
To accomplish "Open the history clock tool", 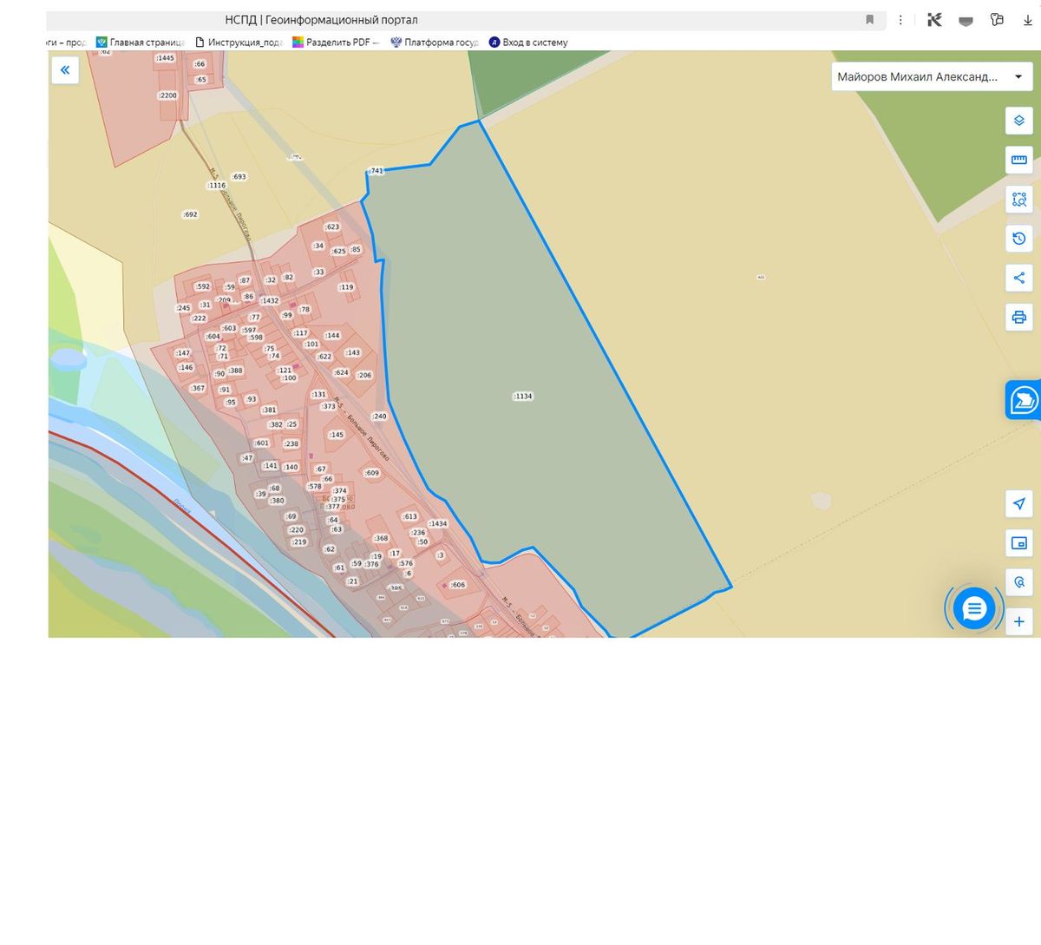I will (1019, 238).
